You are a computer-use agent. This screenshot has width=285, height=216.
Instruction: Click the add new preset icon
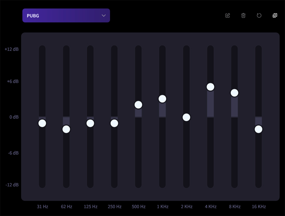click(x=275, y=15)
